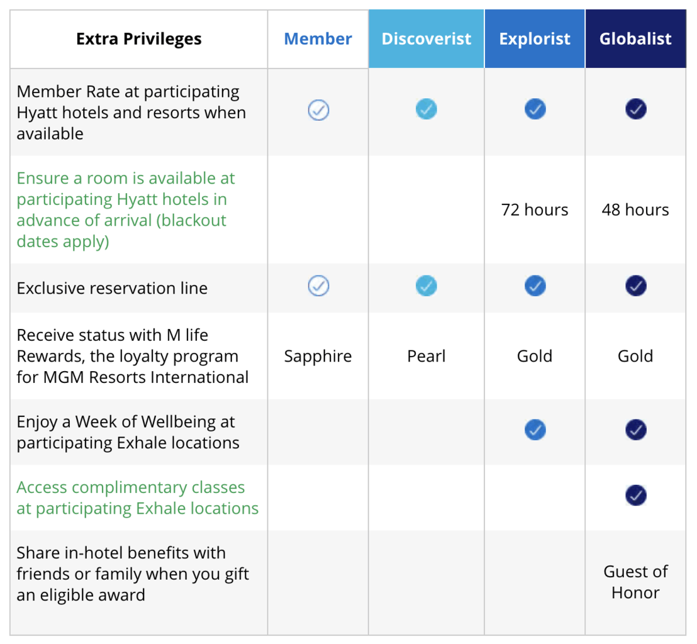Select the Member column header
697x644 pixels.
click(x=318, y=39)
